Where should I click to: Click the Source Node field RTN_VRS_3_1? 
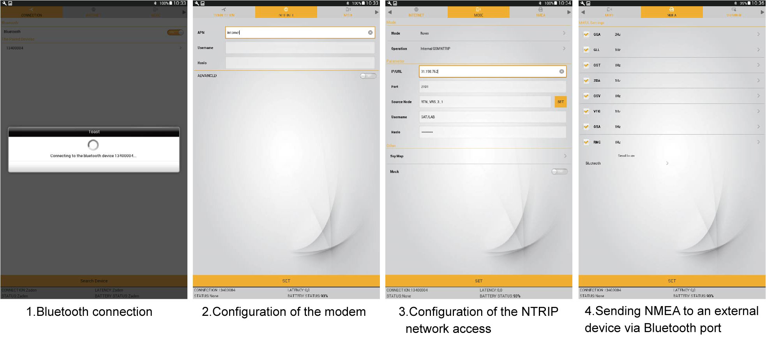[x=485, y=102]
